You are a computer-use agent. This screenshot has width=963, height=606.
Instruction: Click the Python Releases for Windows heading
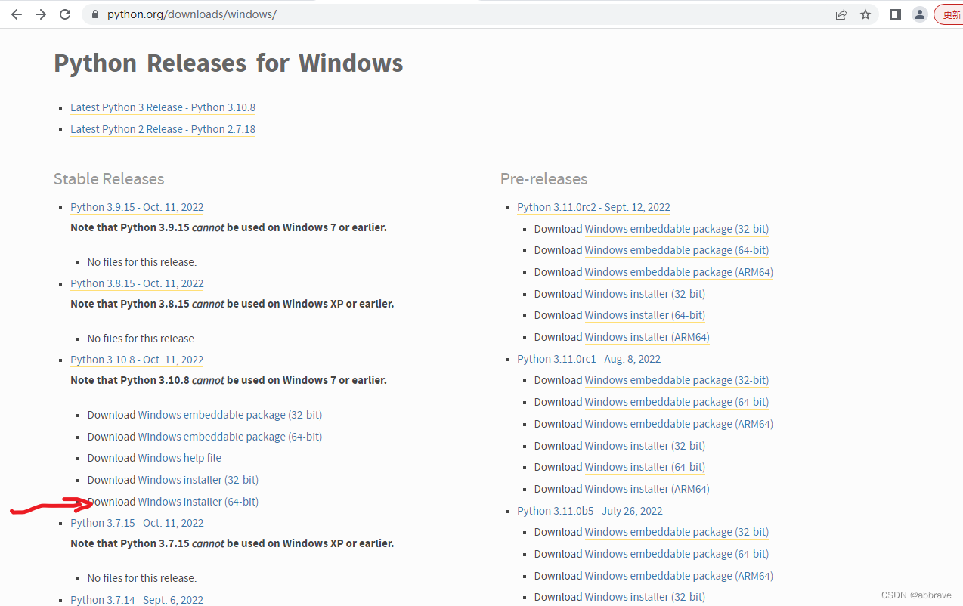228,63
